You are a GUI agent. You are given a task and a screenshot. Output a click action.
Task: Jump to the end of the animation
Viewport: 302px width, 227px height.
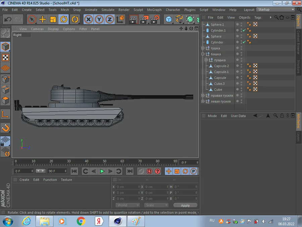[130, 171]
